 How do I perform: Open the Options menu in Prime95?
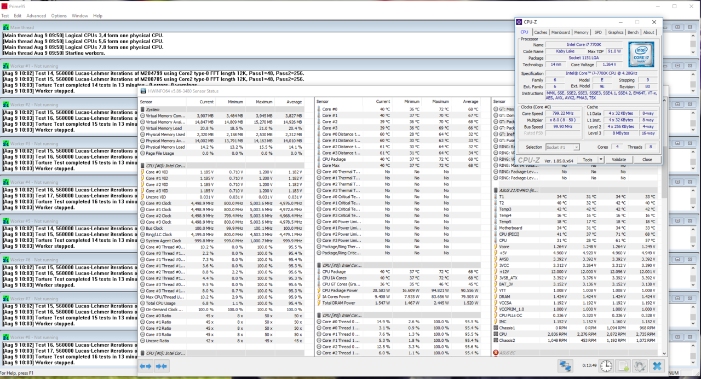[59, 16]
